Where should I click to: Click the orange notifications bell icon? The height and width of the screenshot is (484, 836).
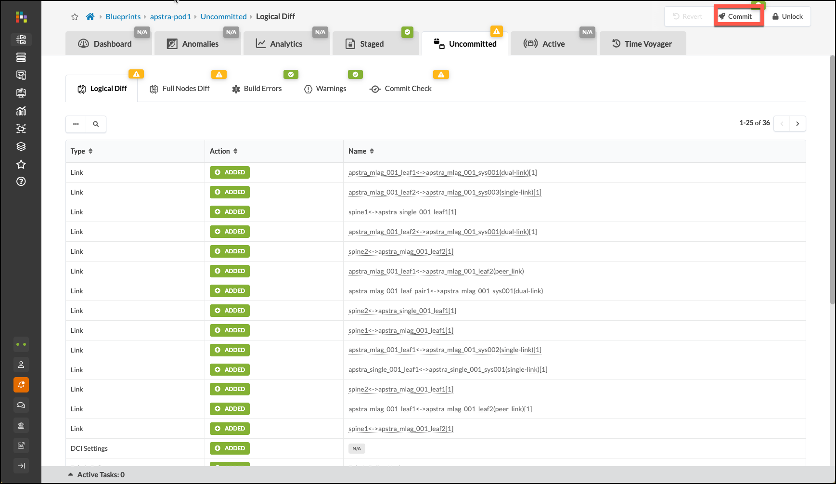(21, 385)
